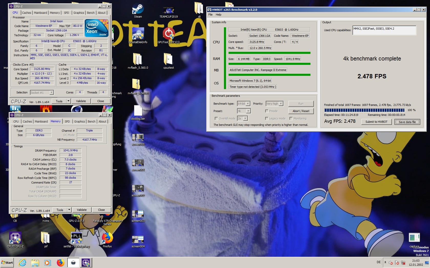Screen dimensions: 430x268
Task: Click Close in bottom CPU-Z window
Action: point(101,210)
